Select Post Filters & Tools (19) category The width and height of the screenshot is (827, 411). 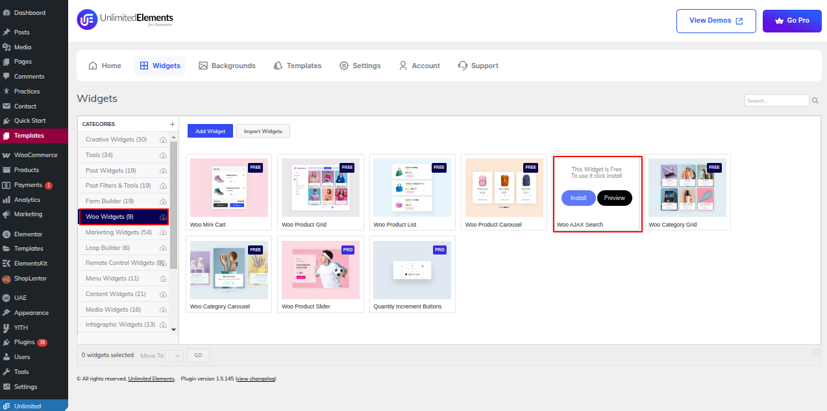(x=123, y=186)
